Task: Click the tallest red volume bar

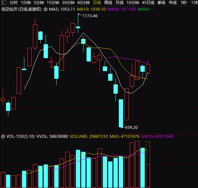Action: 137,164
